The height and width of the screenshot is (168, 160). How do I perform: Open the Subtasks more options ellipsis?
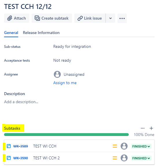pos(143,128)
